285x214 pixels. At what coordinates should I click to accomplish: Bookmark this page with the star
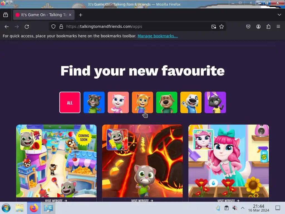click(221, 26)
